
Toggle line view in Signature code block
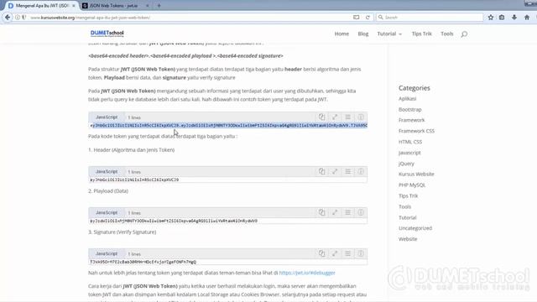pos(347,253)
